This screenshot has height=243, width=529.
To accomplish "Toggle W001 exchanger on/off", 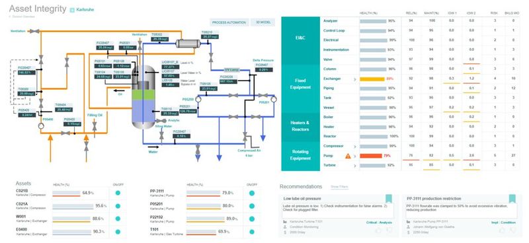I will coord(118,219).
